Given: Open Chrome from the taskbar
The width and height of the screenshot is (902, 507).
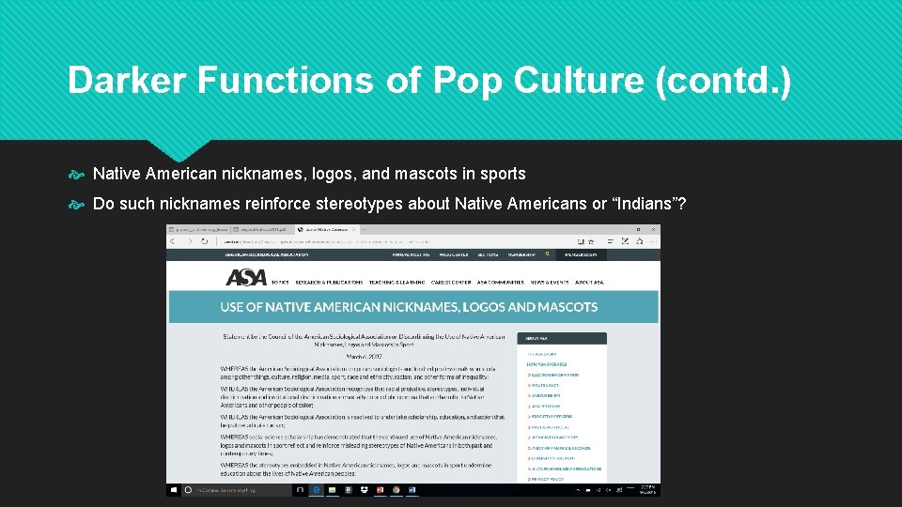Looking at the screenshot, I should (397, 490).
